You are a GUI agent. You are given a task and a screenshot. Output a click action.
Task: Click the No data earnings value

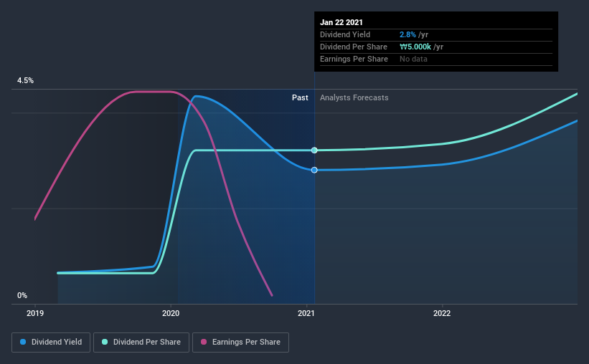tap(413, 59)
